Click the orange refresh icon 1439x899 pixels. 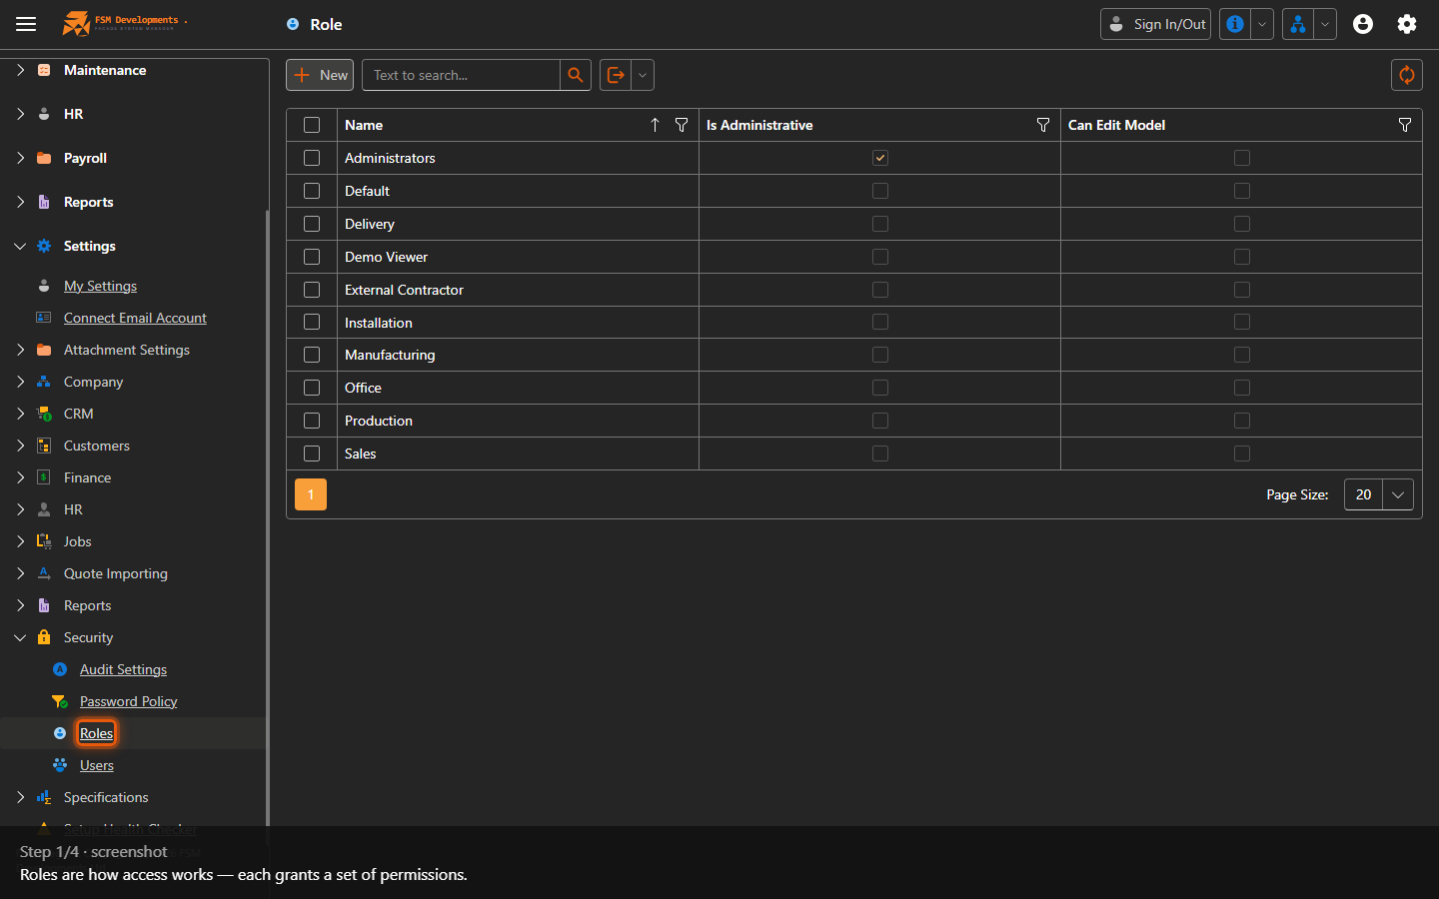[x=1407, y=75]
